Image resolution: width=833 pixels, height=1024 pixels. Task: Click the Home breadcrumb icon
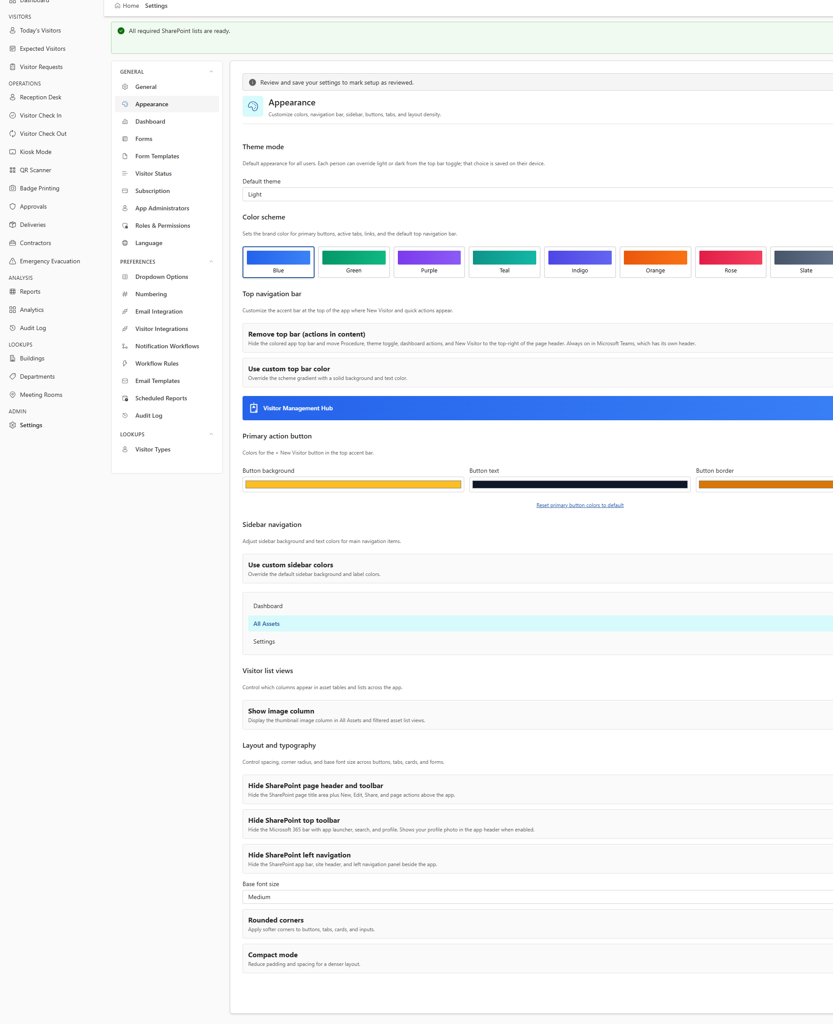[118, 6]
